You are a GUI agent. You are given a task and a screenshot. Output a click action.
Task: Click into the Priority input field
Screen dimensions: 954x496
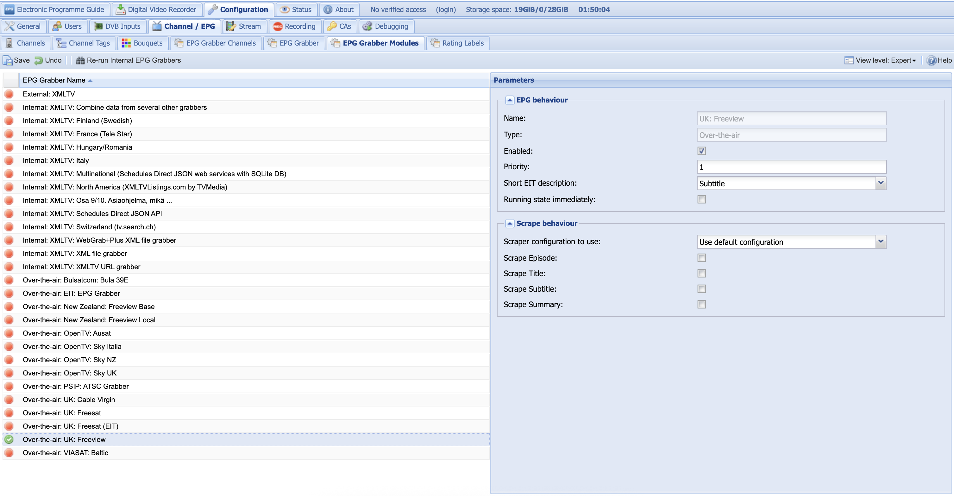[791, 167]
